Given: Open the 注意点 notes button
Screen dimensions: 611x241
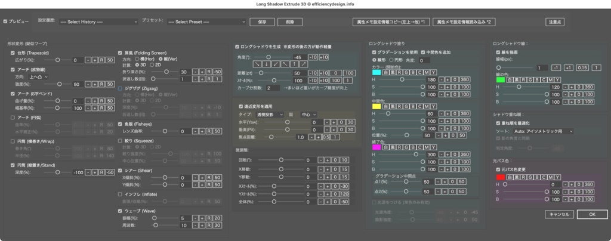Looking at the screenshot, I should coord(554,22).
